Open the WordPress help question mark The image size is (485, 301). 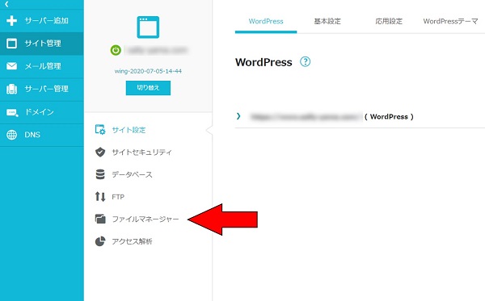coord(305,62)
